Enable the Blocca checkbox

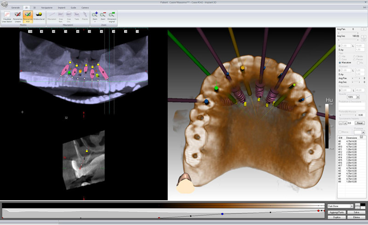click(x=339, y=132)
